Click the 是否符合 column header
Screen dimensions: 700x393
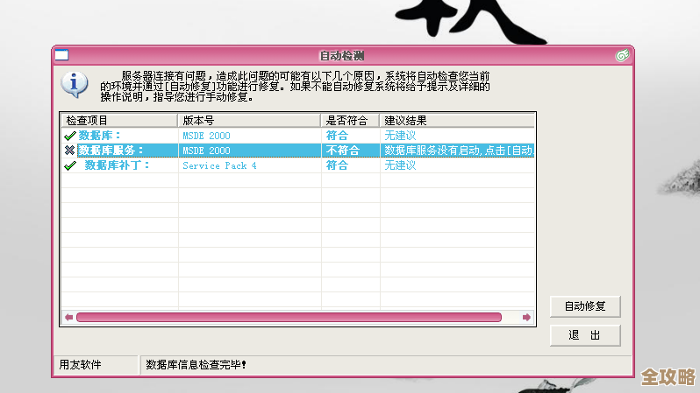350,120
